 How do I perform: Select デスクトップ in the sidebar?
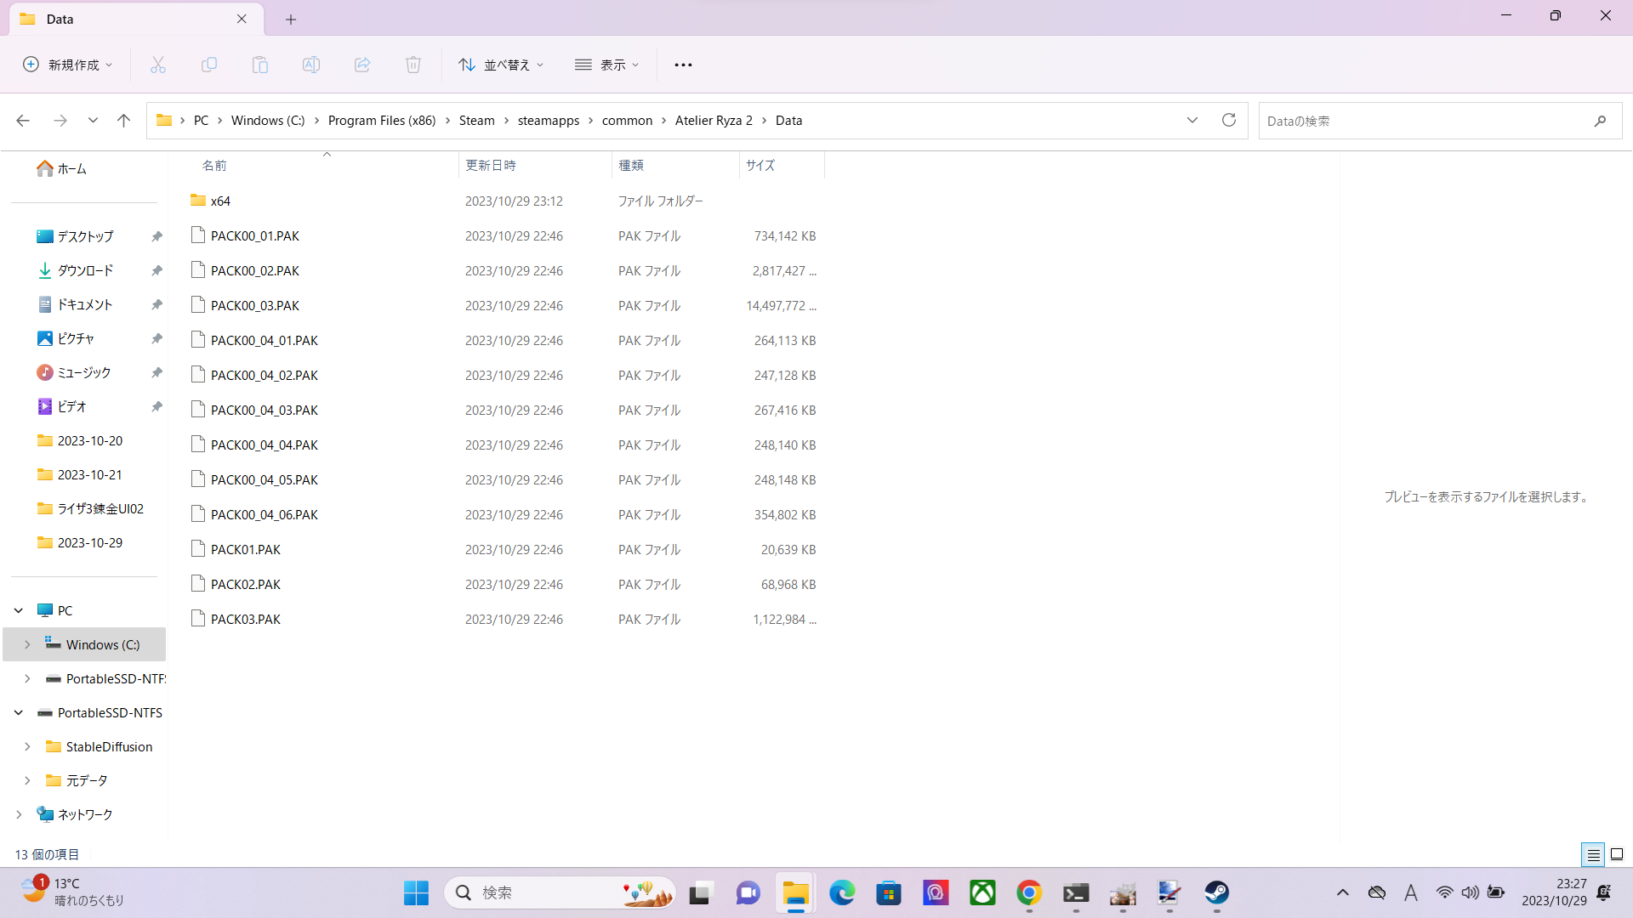pyautogui.click(x=85, y=236)
